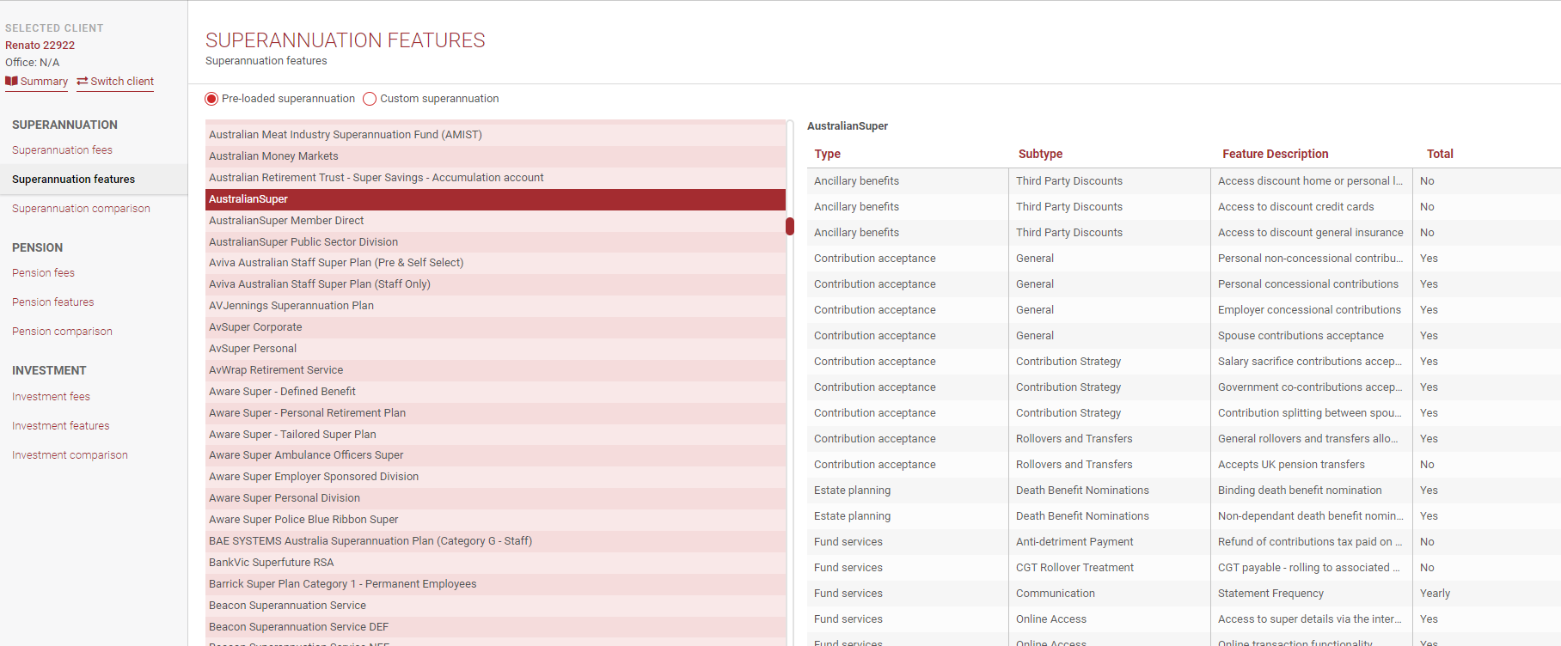Open the Switch client link
1561x646 pixels.
(115, 82)
